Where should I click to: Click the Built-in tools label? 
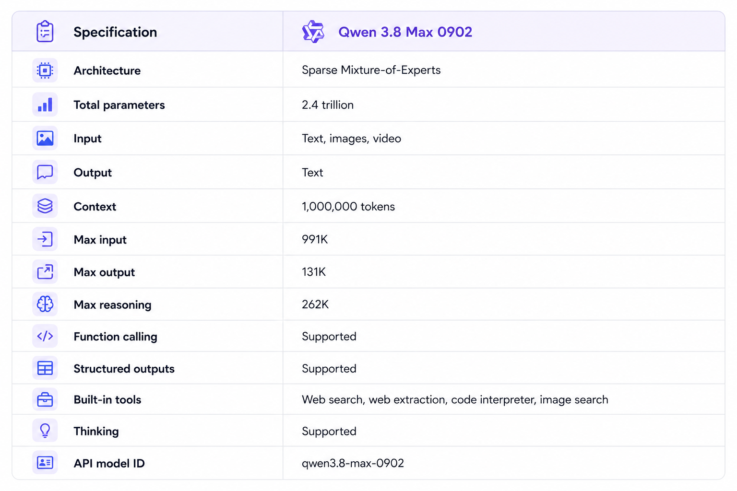tap(107, 400)
